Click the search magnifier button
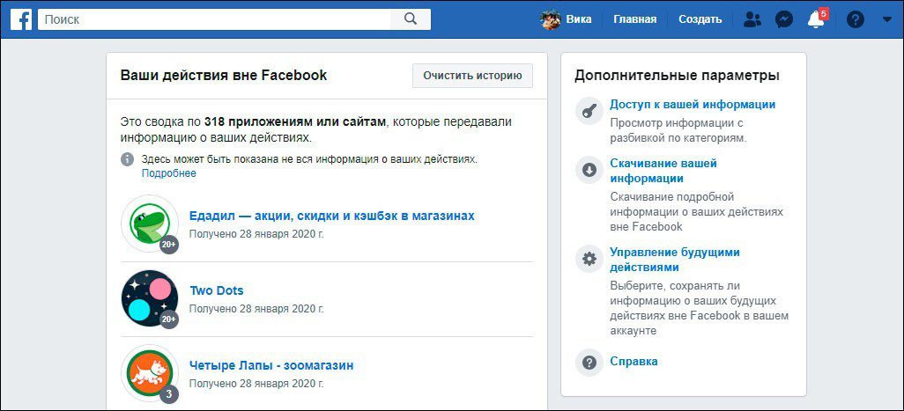The height and width of the screenshot is (411, 904). (x=411, y=19)
